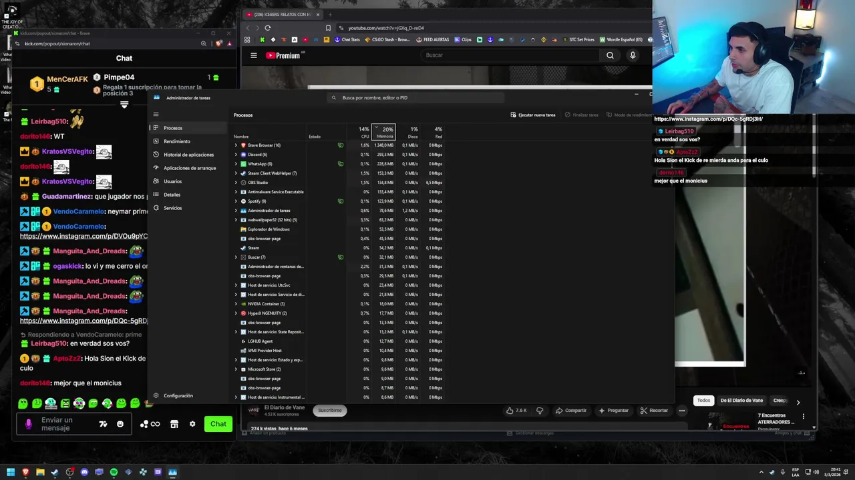Click Recortar button under video
This screenshot has height=480, width=855.
point(654,411)
